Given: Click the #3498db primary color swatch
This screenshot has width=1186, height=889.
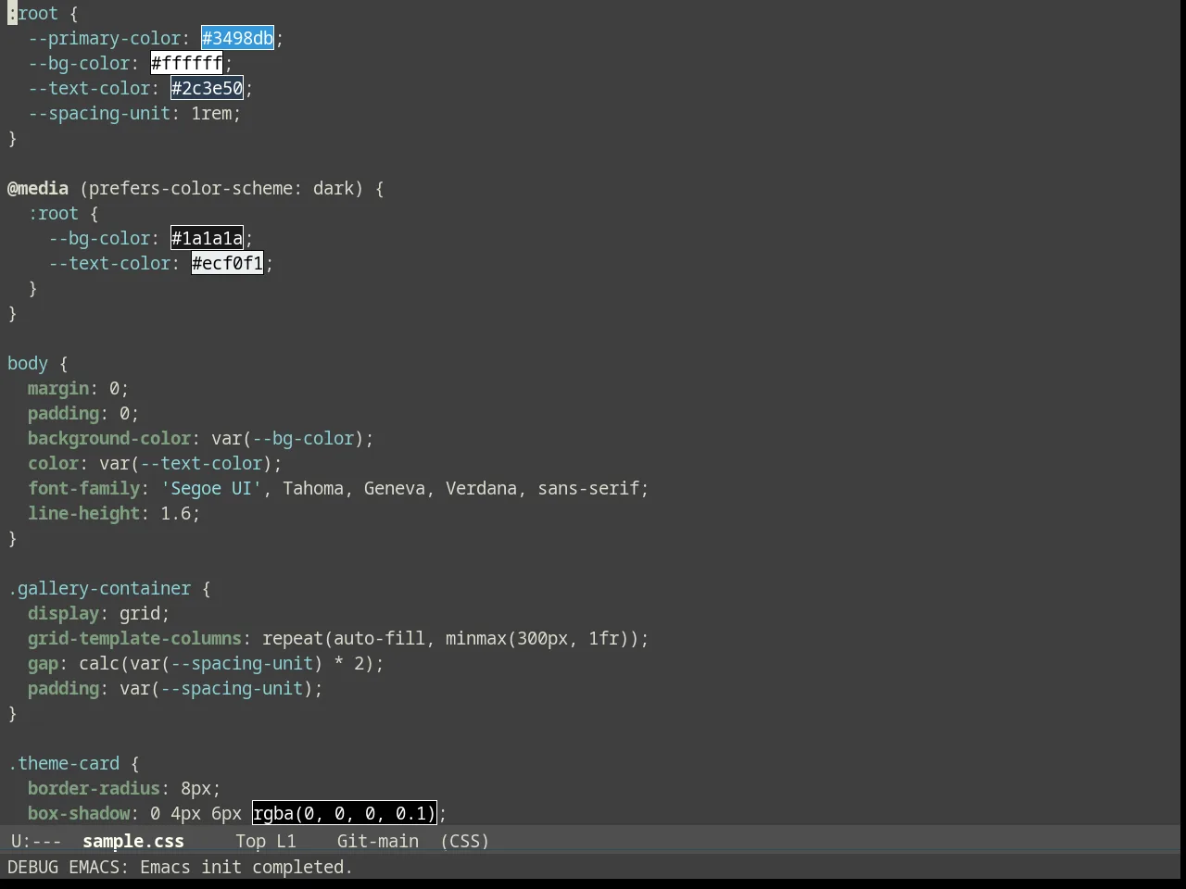Looking at the screenshot, I should click(x=237, y=38).
